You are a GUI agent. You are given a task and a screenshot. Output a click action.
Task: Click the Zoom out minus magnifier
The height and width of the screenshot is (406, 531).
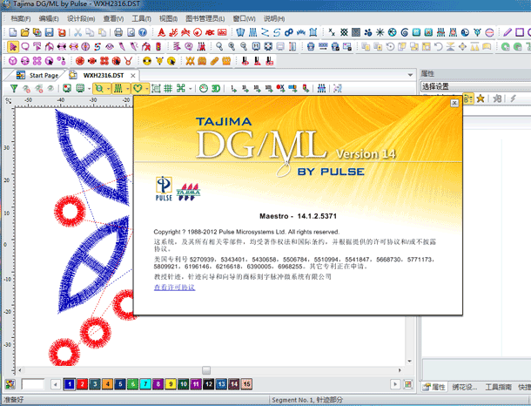pos(244,46)
